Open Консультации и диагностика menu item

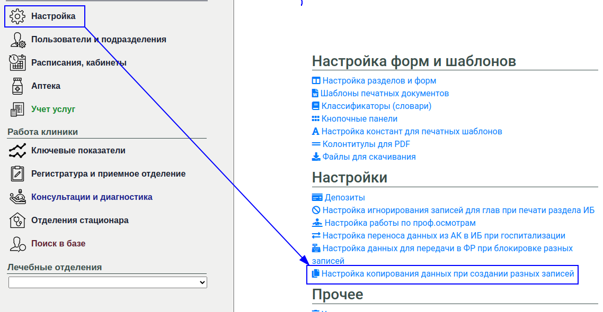92,197
